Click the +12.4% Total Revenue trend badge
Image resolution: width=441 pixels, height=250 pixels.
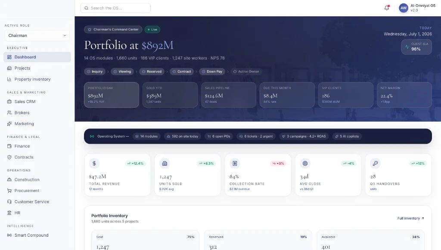point(135,163)
